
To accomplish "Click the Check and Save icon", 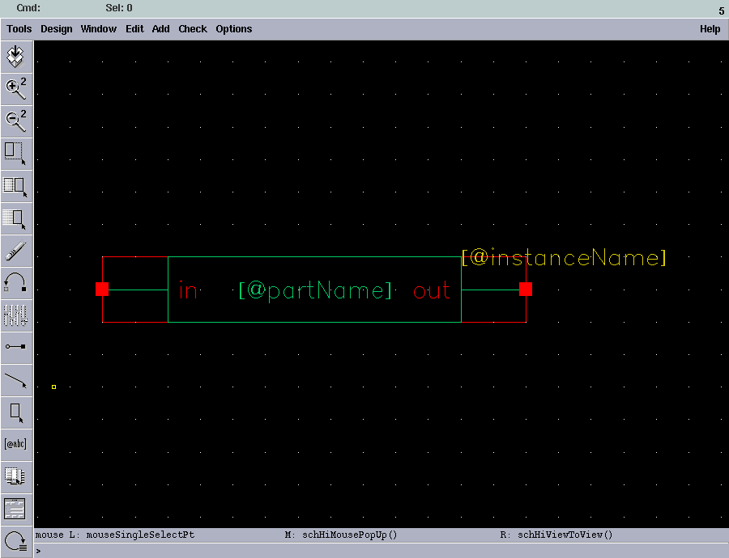I will pyautogui.click(x=16, y=55).
